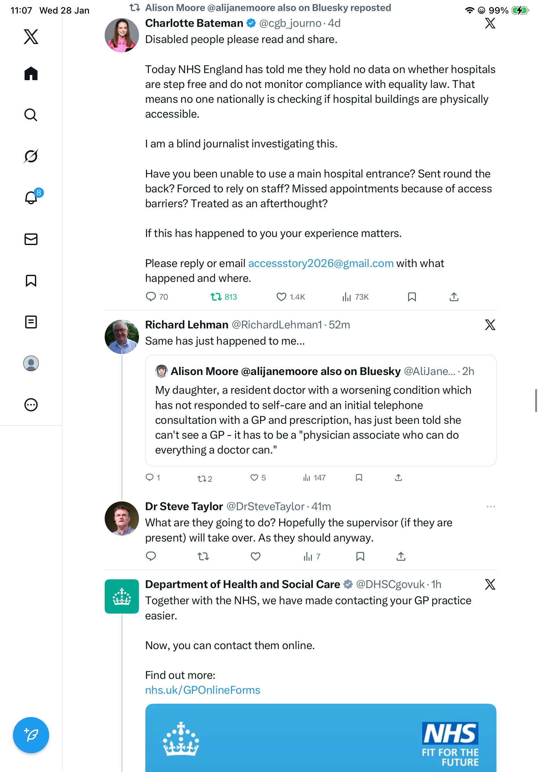Share Charlotte Bateman's post
539x772 pixels.
point(454,296)
